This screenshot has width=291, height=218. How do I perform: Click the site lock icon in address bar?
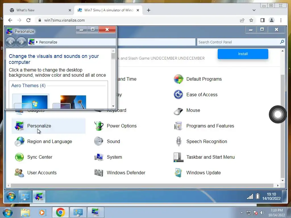click(x=40, y=20)
